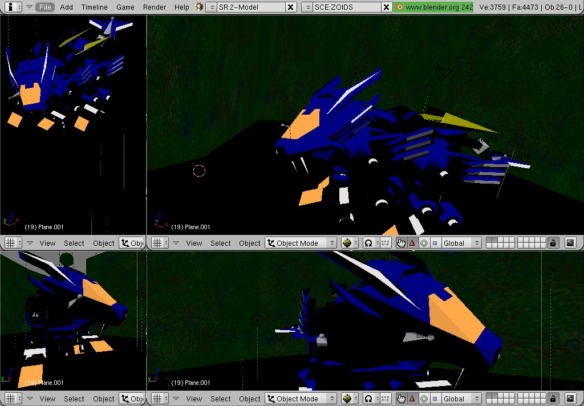Viewport: 584px width, 406px height.
Task: Toggle move-object-centers-only button in bottom-right view
Action: 386,399
